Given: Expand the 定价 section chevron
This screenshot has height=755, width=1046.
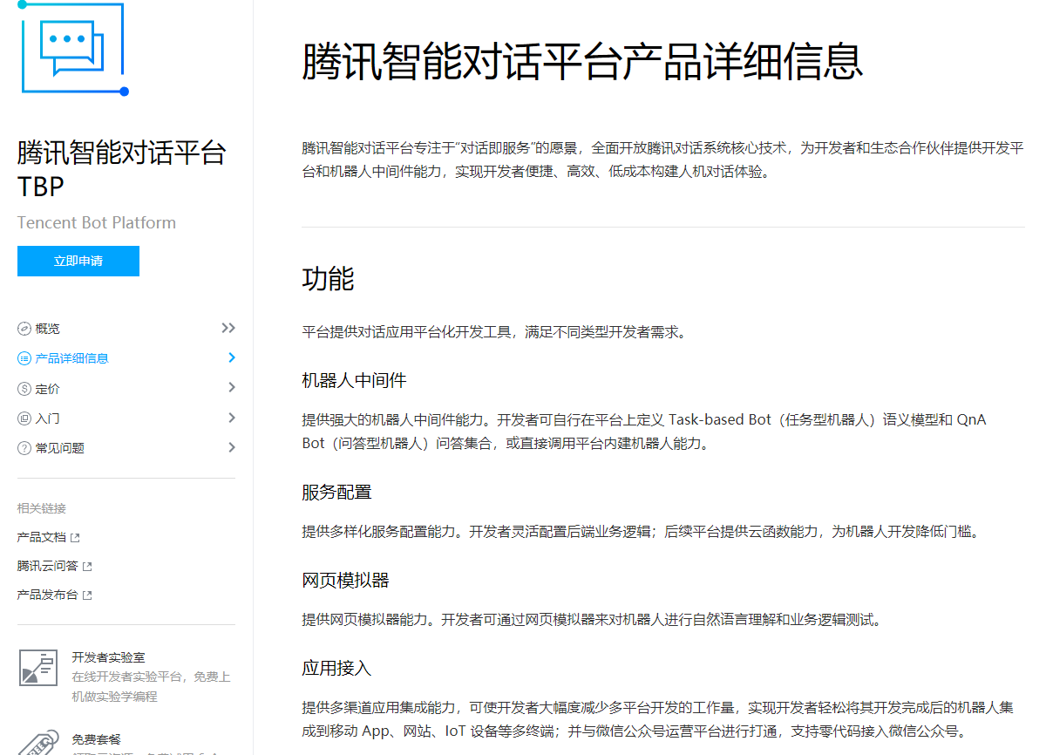Looking at the screenshot, I should pyautogui.click(x=231, y=387).
